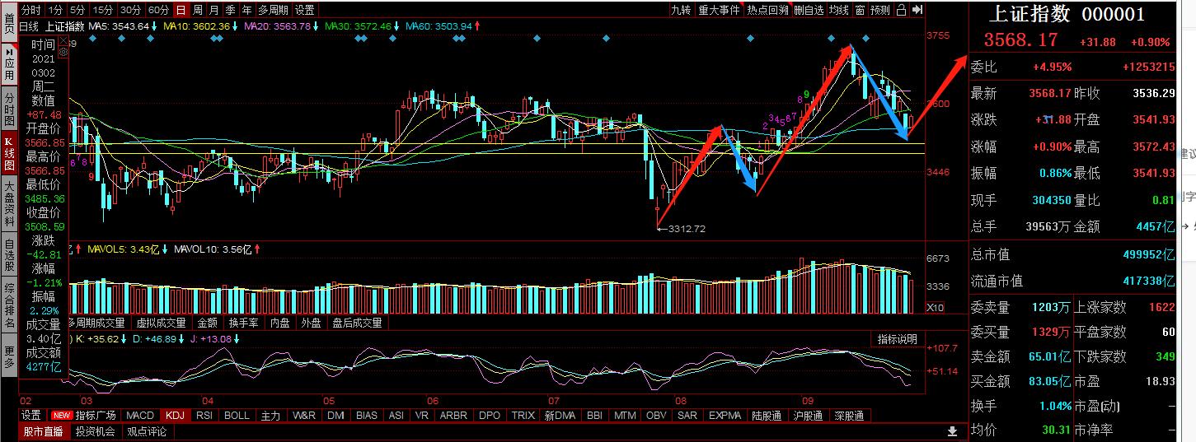Switch to the 年 yearly period tab

(246, 10)
